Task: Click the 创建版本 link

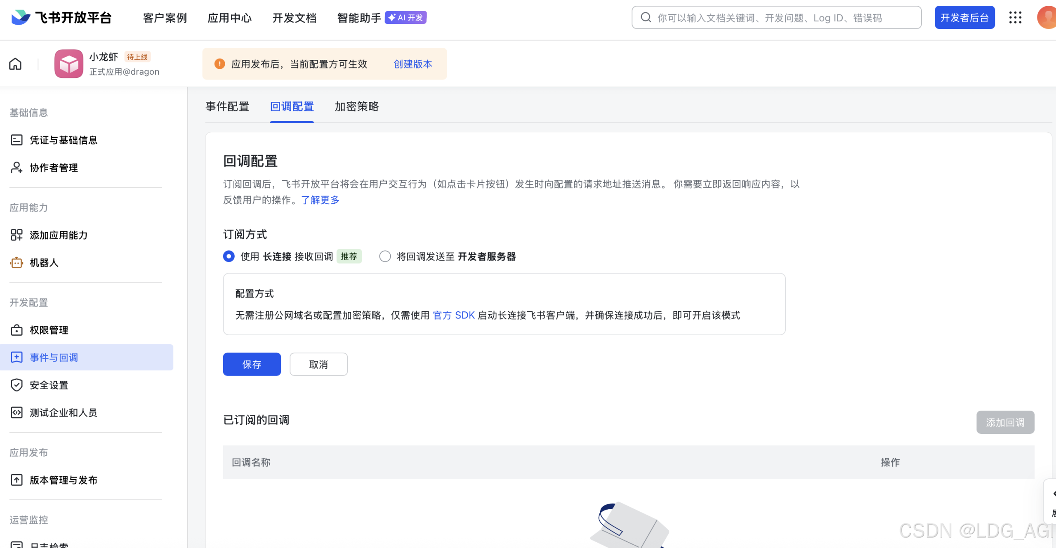Action: click(x=412, y=64)
